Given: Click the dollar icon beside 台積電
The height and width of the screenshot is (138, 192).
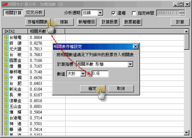Looking at the screenshot, I should click(6, 38).
